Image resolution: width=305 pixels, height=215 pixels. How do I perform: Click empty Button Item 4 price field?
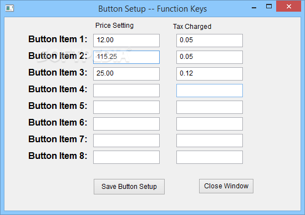(126, 91)
